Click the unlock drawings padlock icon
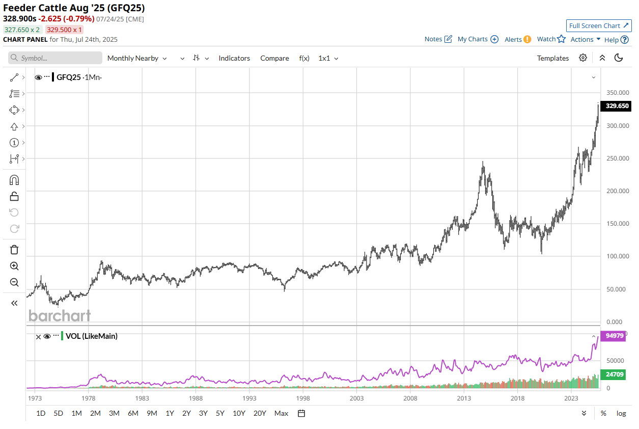The height and width of the screenshot is (429, 639). tap(14, 196)
